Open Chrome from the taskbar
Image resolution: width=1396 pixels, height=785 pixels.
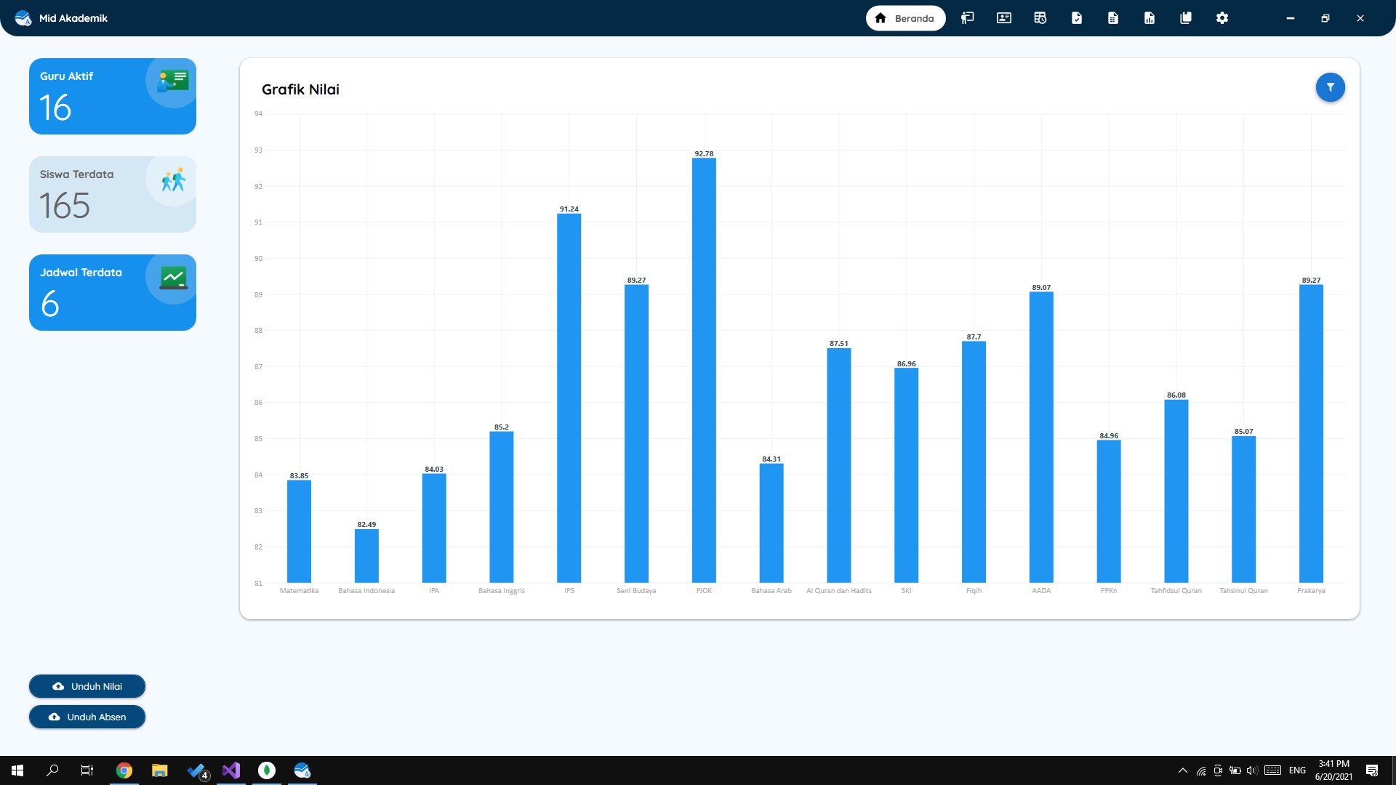point(124,770)
